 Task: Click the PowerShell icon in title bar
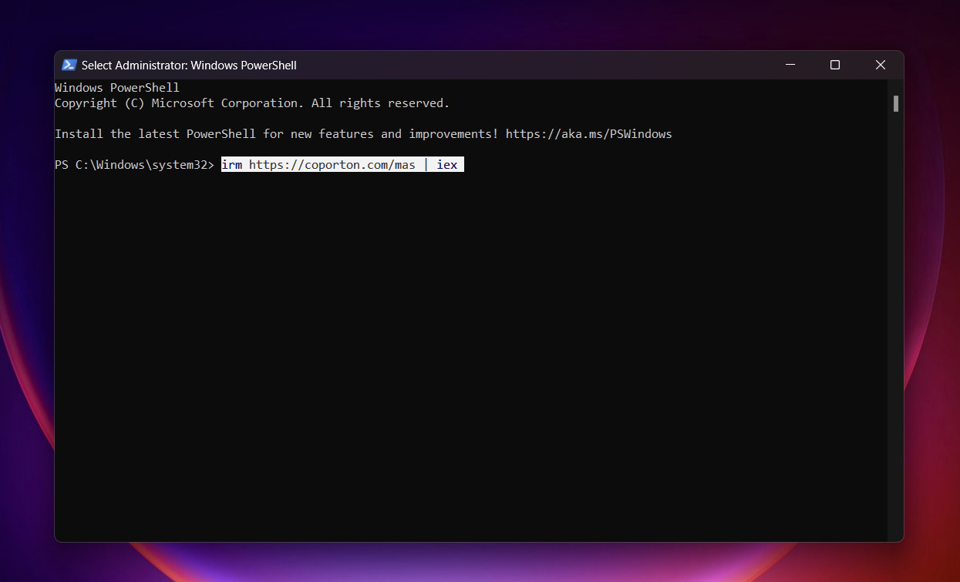(69, 66)
